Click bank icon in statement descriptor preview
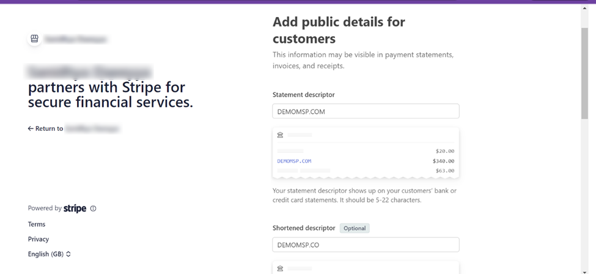 coord(280,135)
